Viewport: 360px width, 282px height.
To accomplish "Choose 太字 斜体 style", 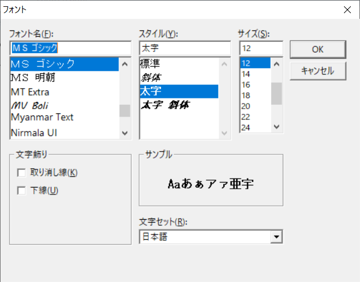I will point(179,105).
